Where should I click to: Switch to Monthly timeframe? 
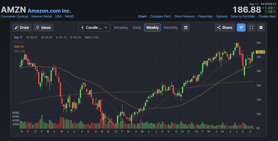(x=171, y=28)
